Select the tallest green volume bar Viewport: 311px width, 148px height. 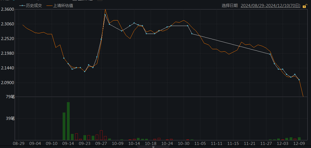click(68, 121)
